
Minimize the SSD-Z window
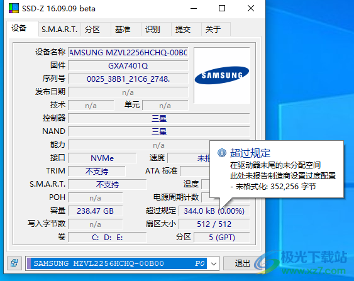(x=194, y=9)
